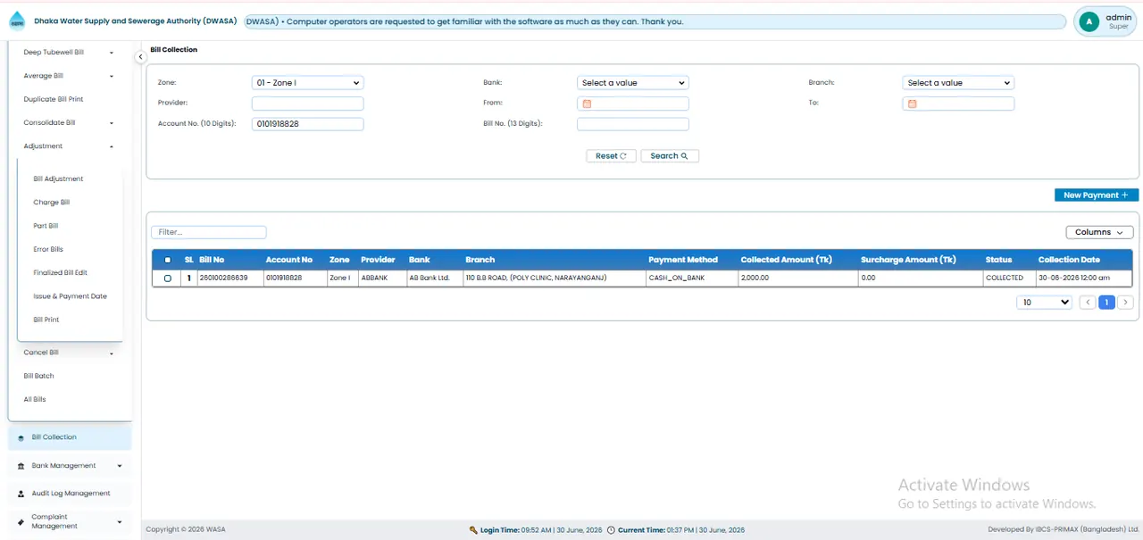This screenshot has width=1143, height=540.
Task: Click the New Payment button
Action: [1097, 195]
